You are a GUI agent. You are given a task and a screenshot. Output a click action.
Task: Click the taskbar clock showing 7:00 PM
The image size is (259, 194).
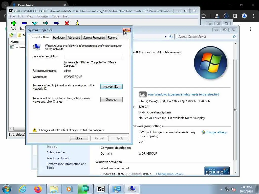[246, 189]
